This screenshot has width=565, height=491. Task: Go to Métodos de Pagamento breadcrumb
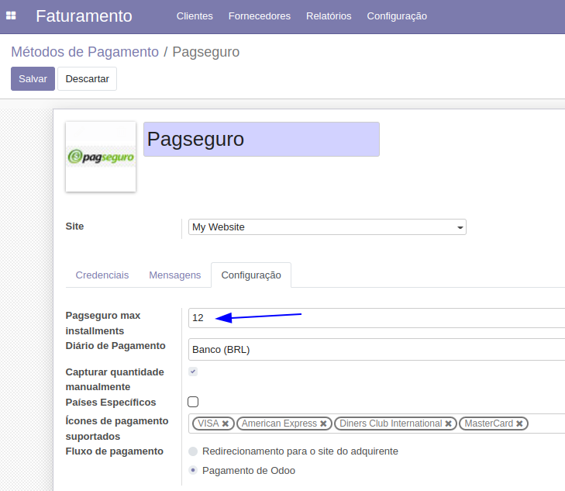point(84,52)
